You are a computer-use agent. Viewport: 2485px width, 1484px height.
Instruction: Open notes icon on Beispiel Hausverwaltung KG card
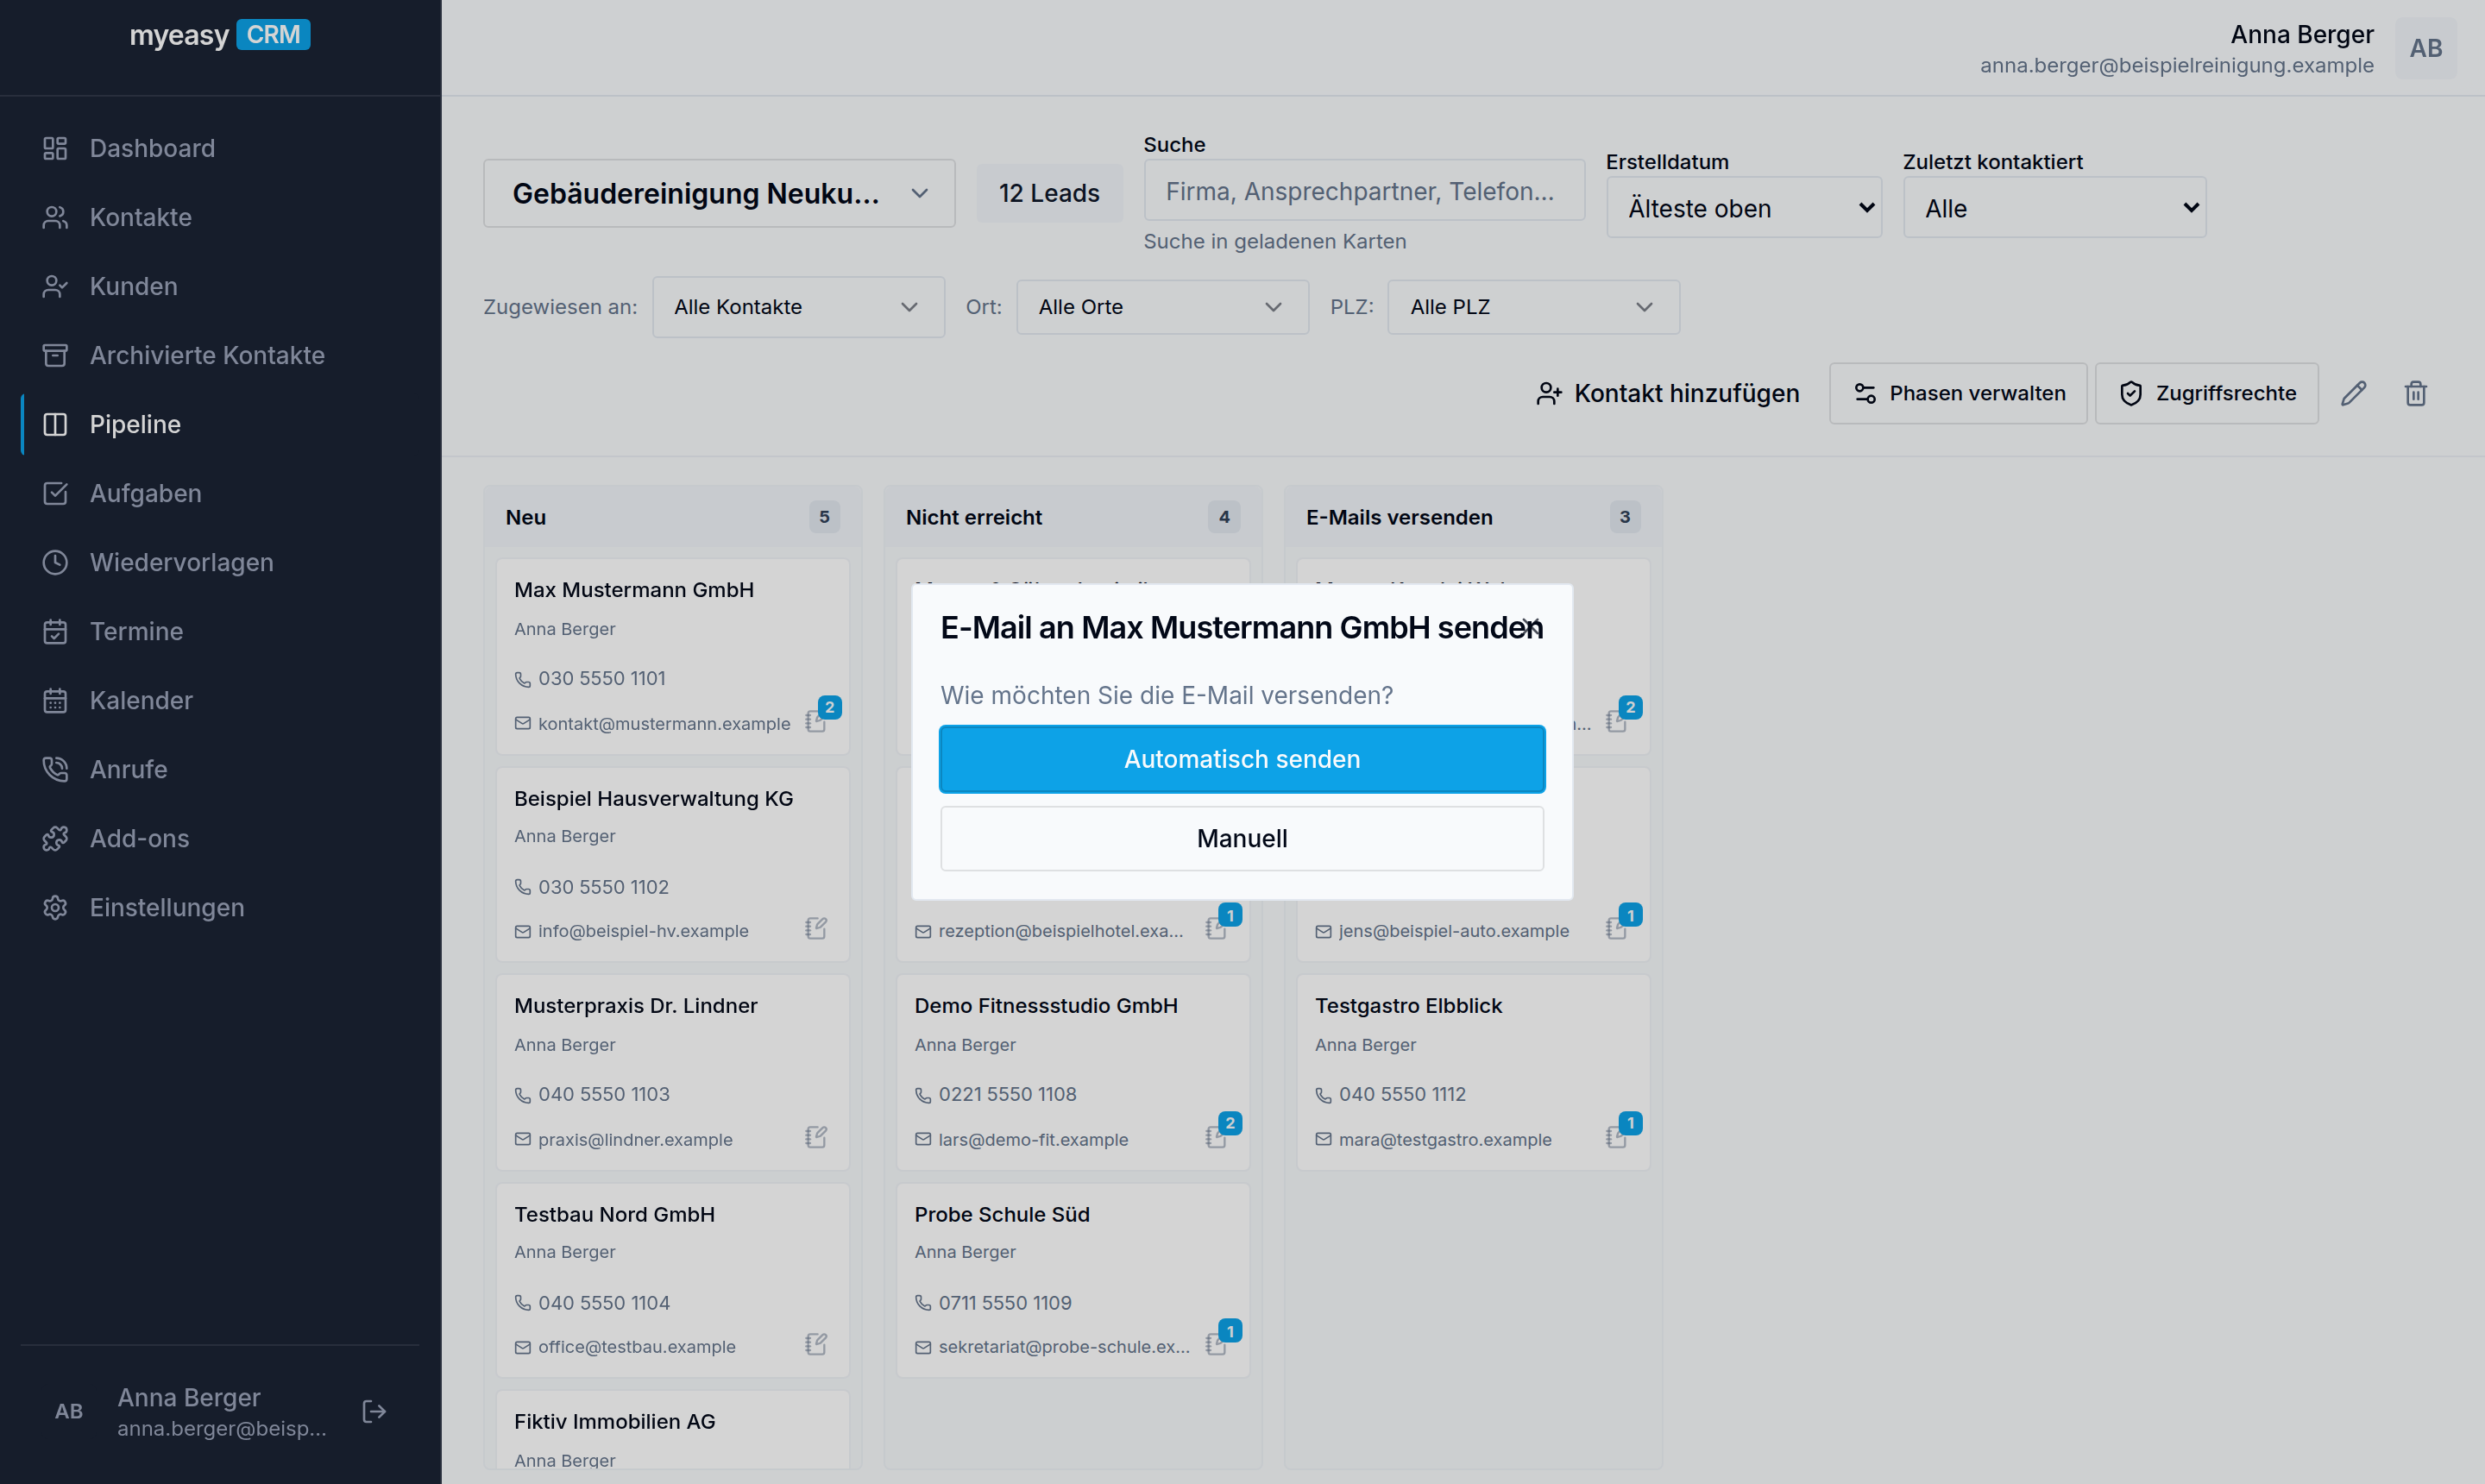click(817, 929)
